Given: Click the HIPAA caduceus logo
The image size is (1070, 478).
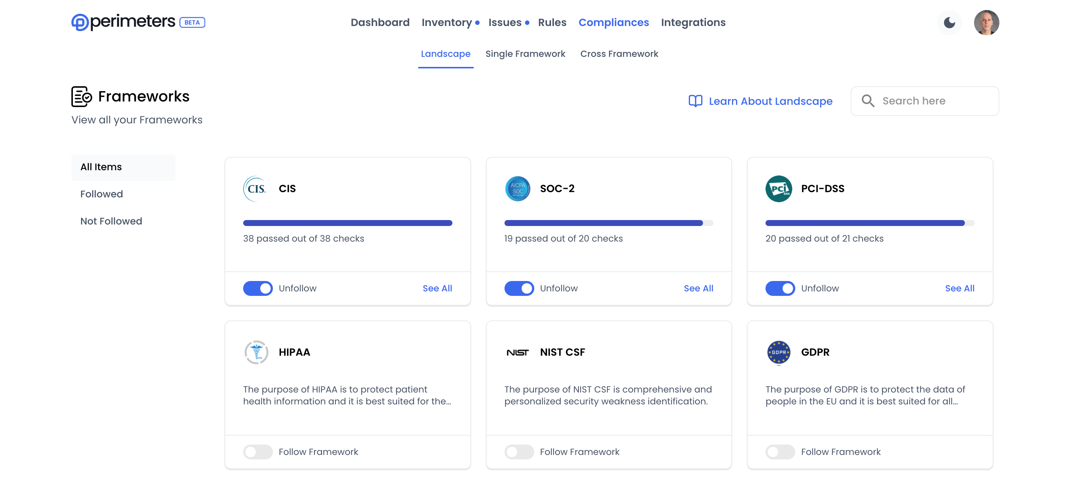Looking at the screenshot, I should pos(256,352).
